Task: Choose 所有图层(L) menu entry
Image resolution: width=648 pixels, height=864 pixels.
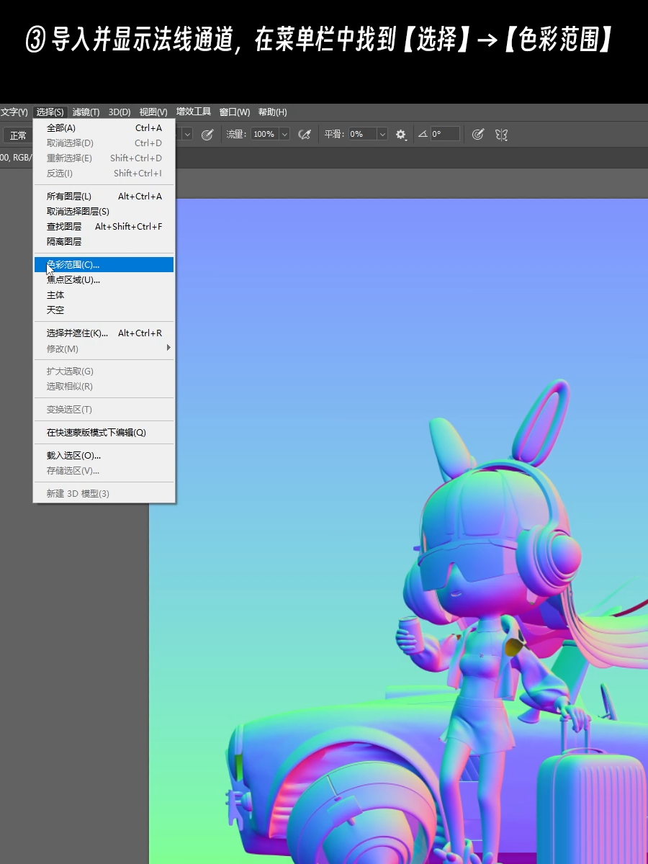Action: (x=104, y=197)
